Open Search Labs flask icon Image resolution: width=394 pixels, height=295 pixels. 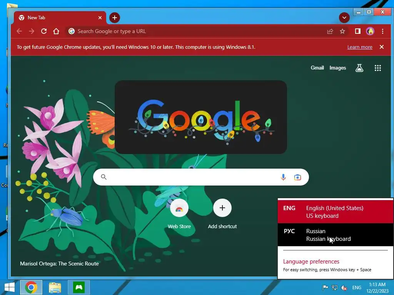[x=359, y=68]
